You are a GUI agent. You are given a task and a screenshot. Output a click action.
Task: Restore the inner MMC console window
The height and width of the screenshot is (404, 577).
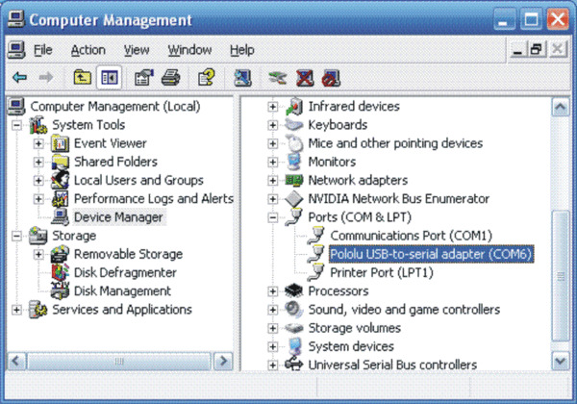click(537, 49)
